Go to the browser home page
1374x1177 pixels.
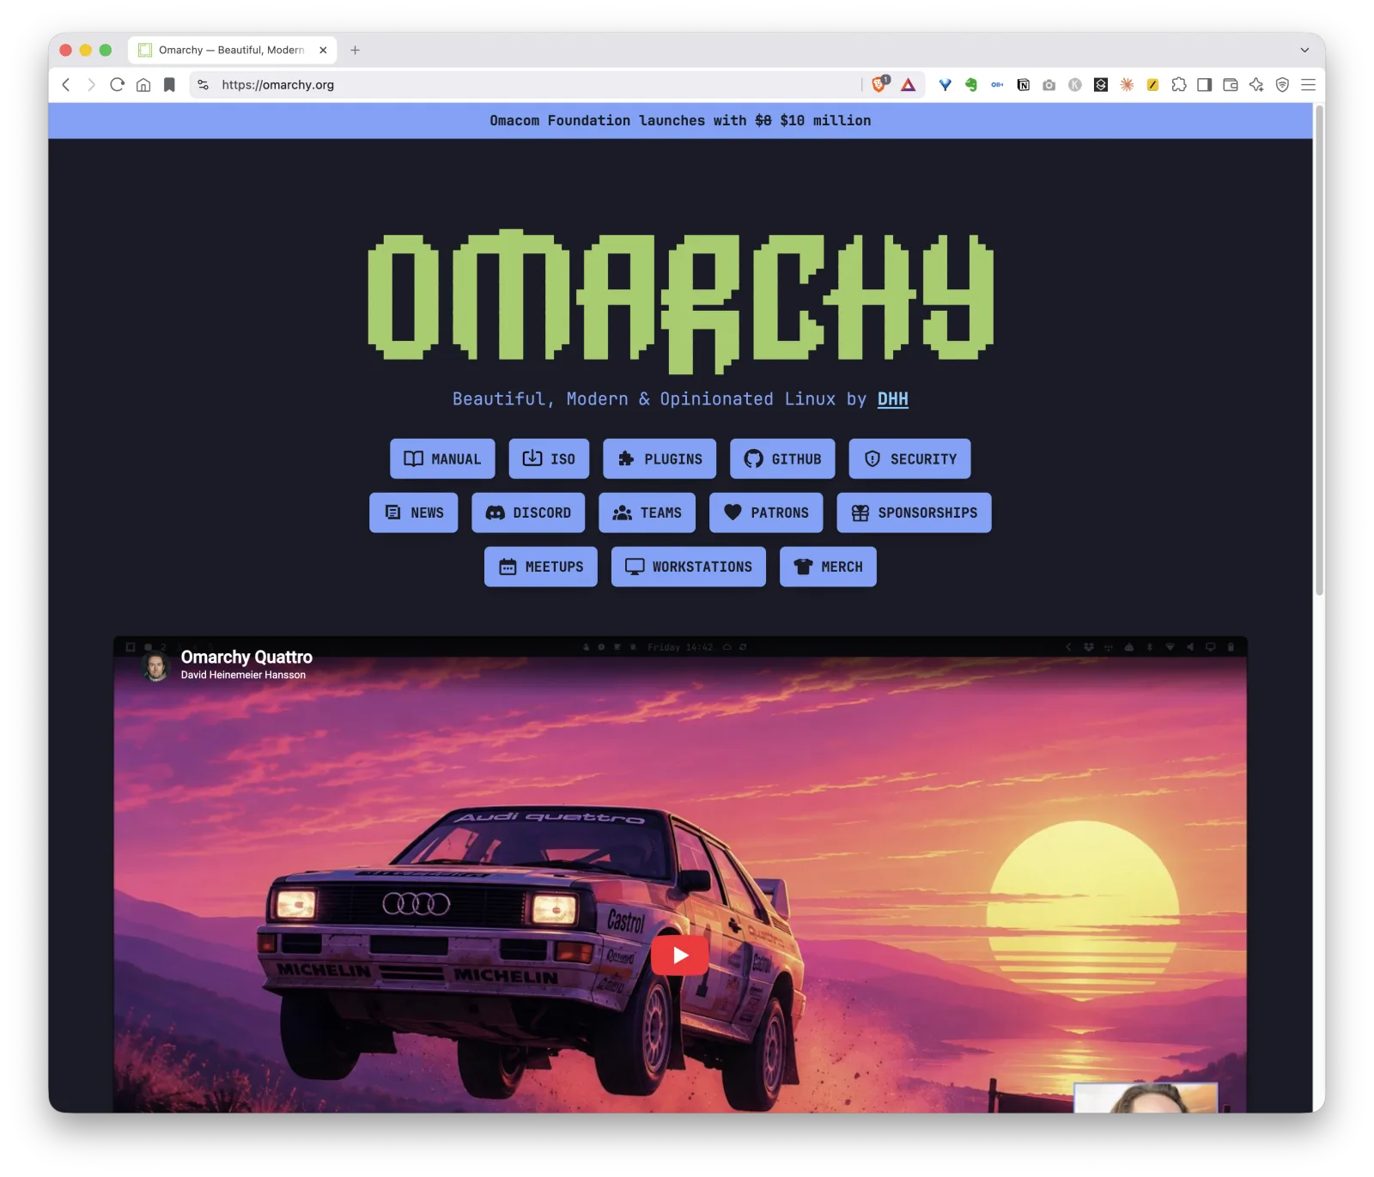pyautogui.click(x=143, y=84)
